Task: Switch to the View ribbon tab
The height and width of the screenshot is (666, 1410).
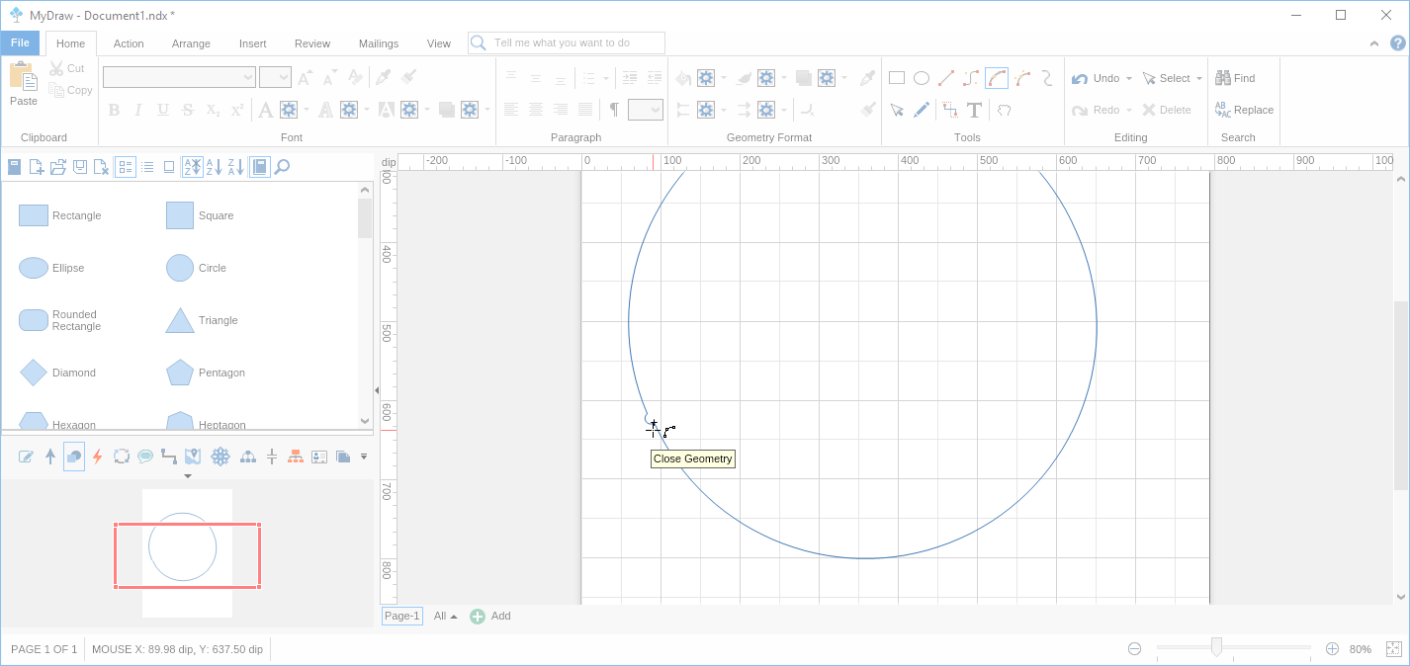Action: (x=439, y=43)
